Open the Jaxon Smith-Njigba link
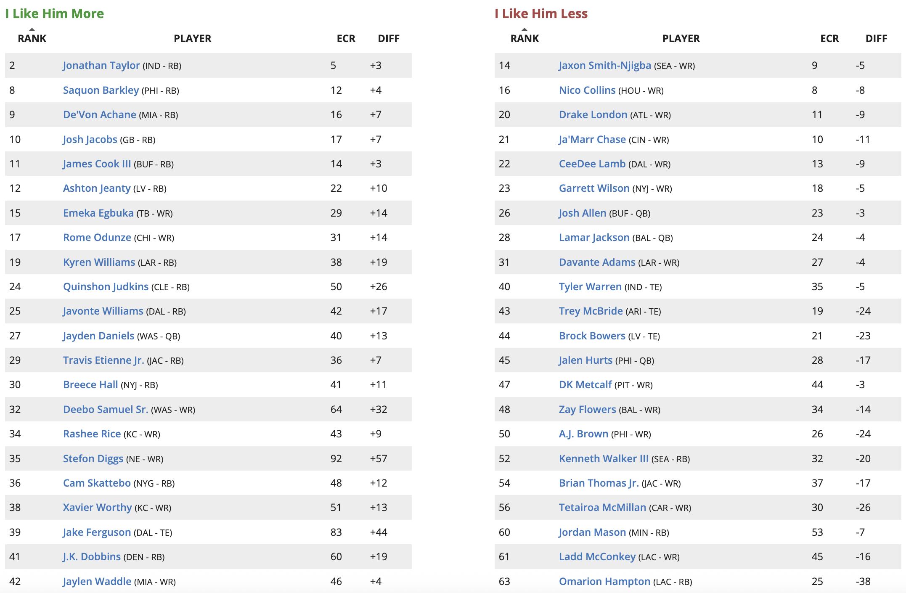906x593 pixels. [604, 66]
